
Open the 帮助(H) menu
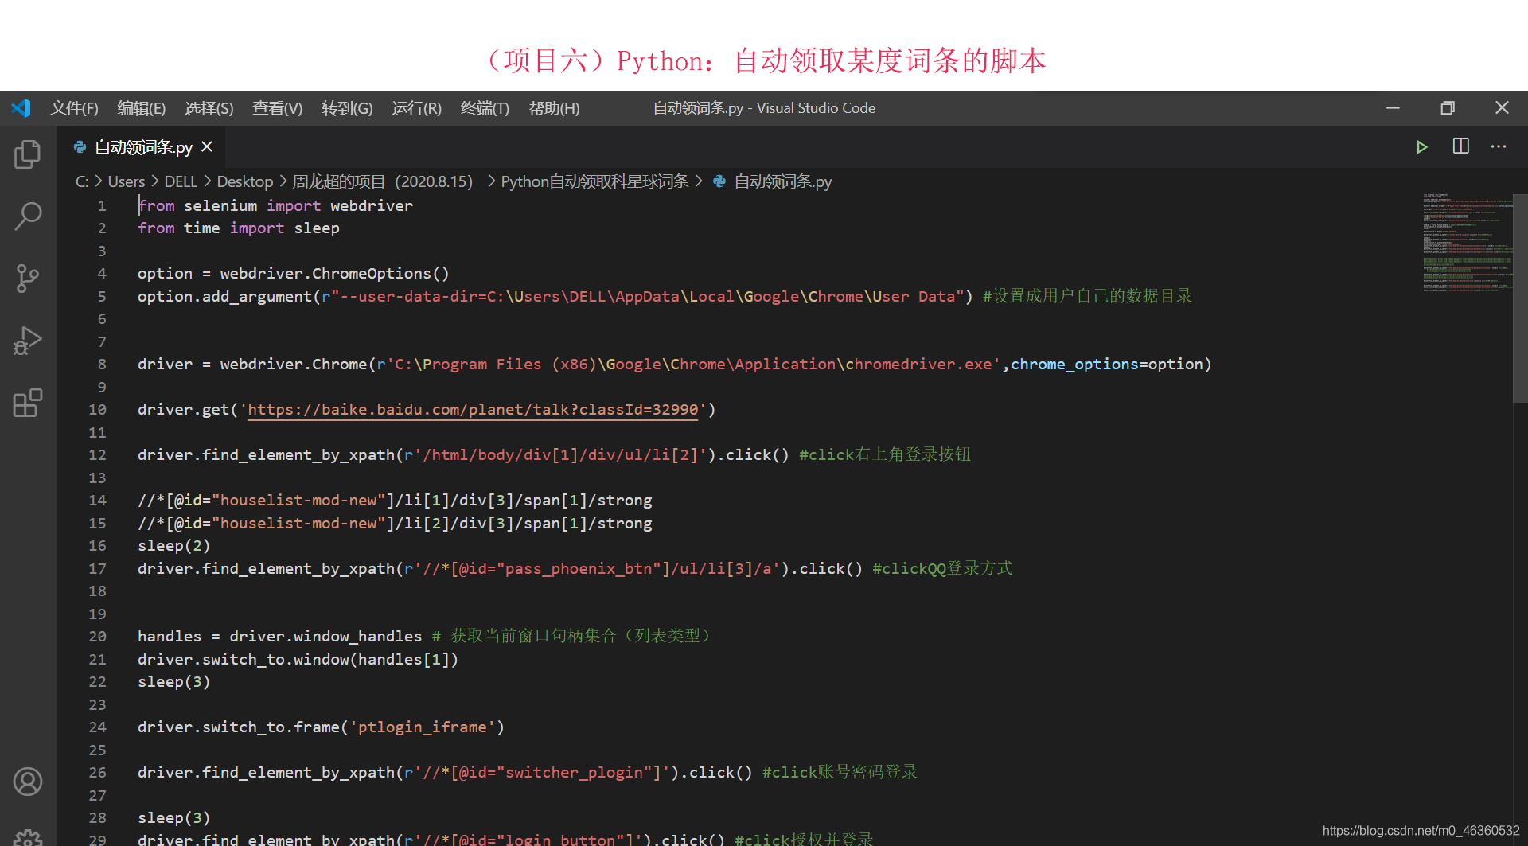point(554,108)
